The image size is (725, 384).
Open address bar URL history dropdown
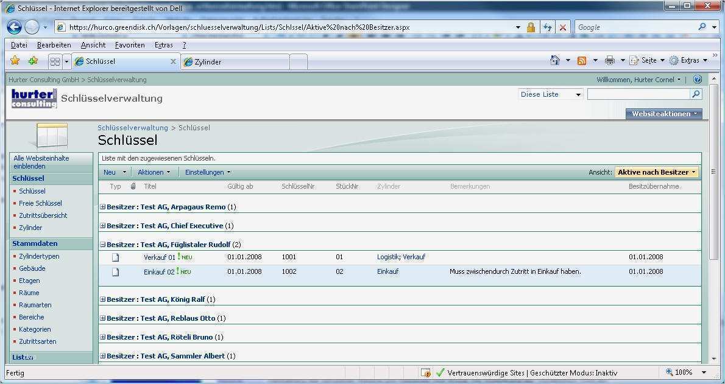tap(518, 27)
